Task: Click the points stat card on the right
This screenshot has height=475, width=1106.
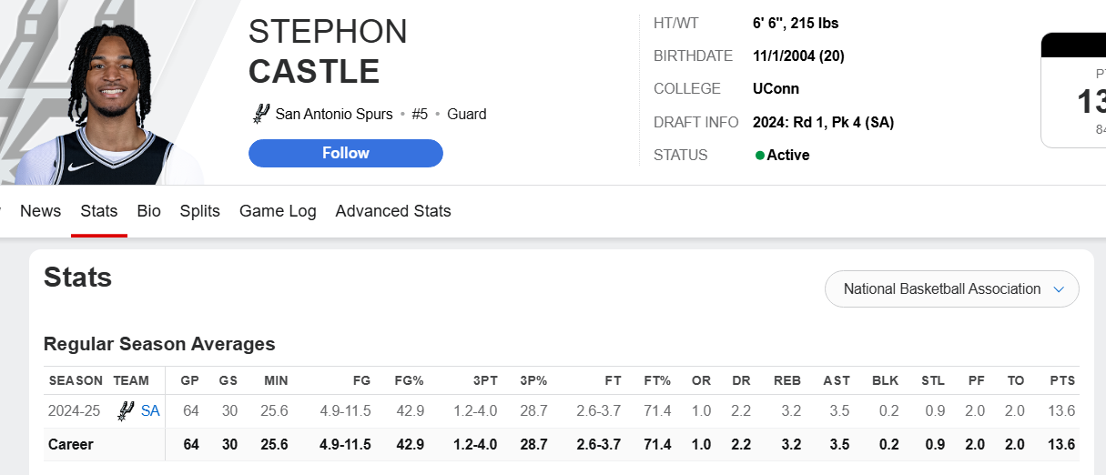Action: click(x=1073, y=90)
